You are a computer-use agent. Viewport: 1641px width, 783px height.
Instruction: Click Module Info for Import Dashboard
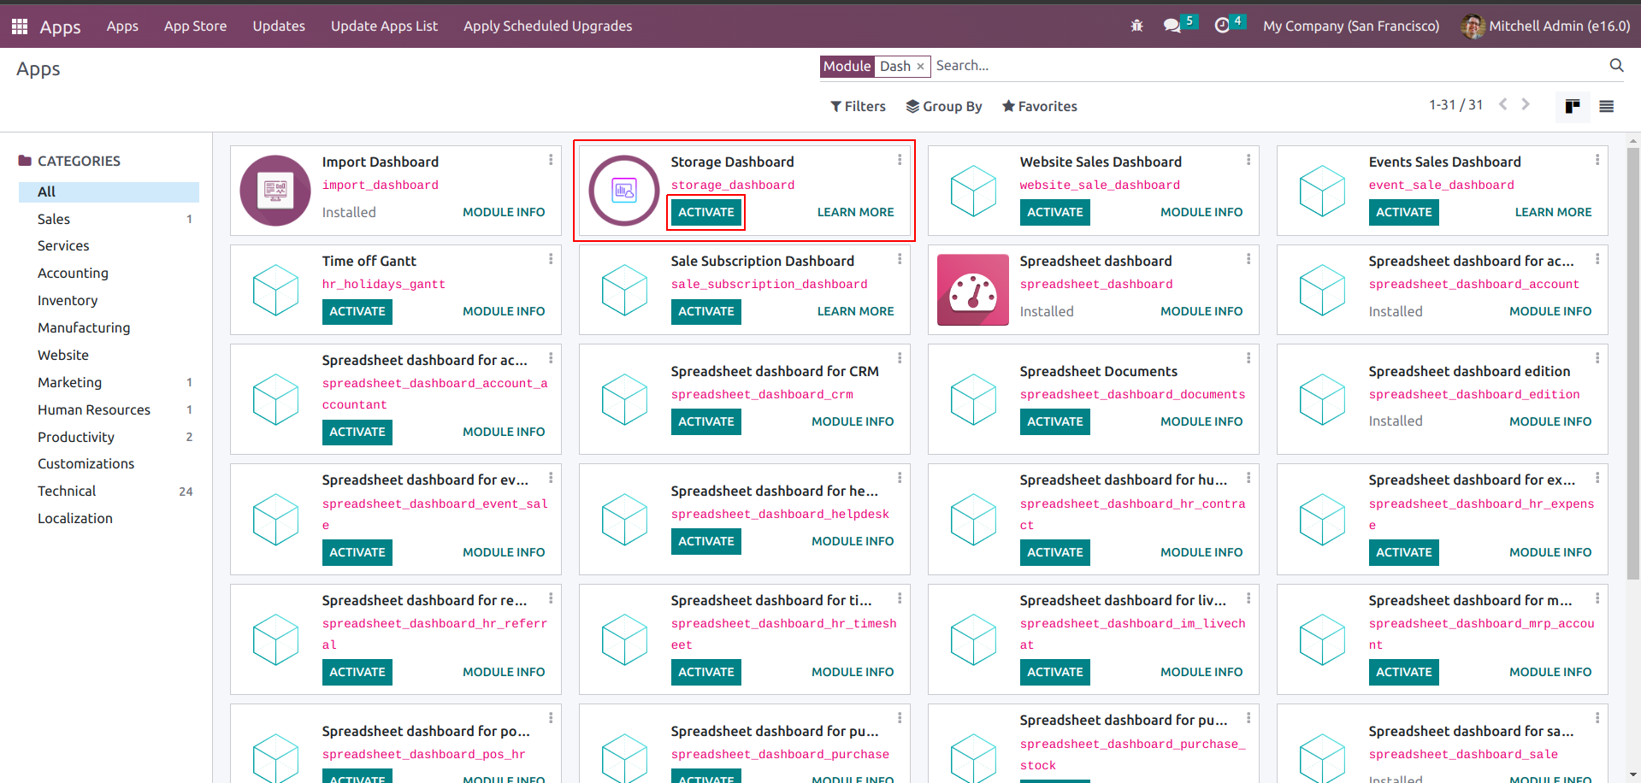point(503,212)
